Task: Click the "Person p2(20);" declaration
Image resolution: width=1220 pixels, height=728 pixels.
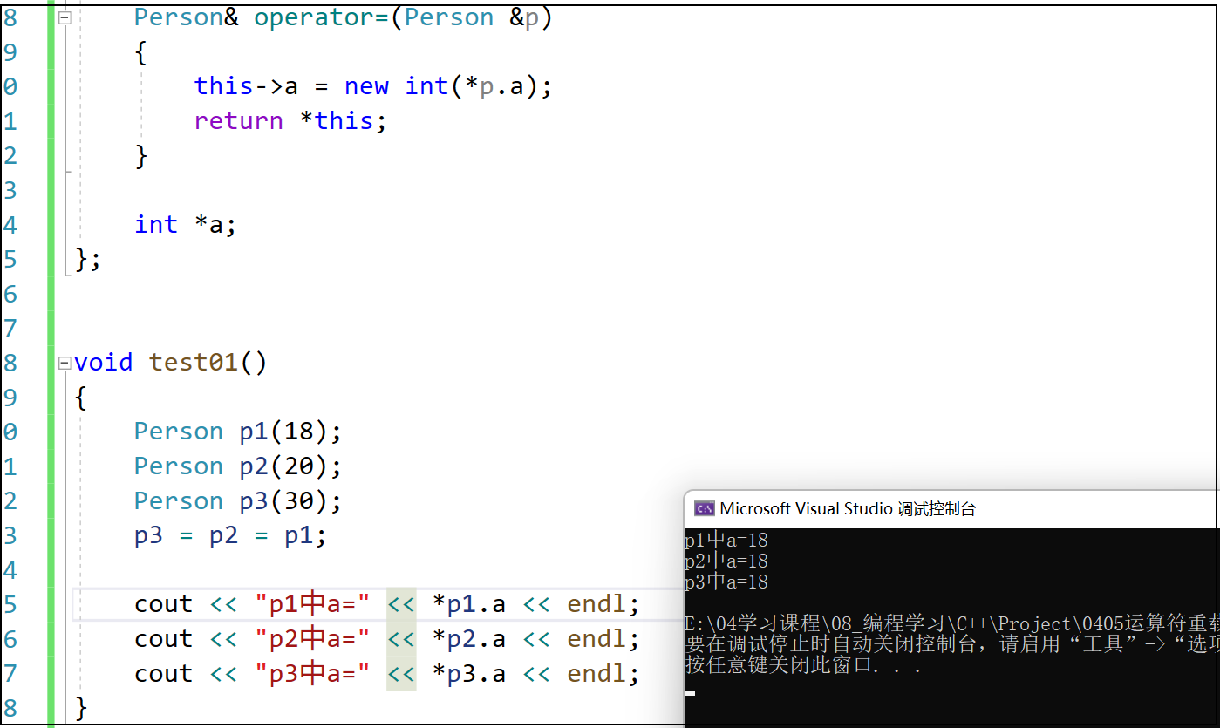Action: [x=237, y=466]
